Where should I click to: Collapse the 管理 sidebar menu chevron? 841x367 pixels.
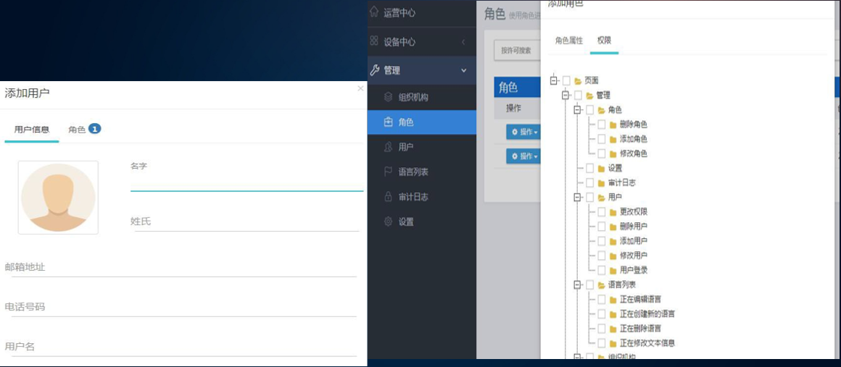click(464, 70)
